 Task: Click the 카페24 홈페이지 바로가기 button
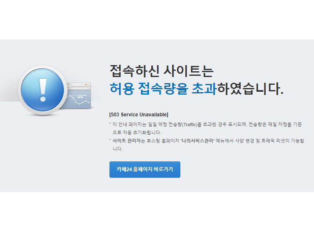145,170
